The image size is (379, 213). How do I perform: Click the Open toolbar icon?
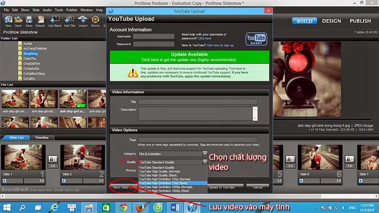18,21
